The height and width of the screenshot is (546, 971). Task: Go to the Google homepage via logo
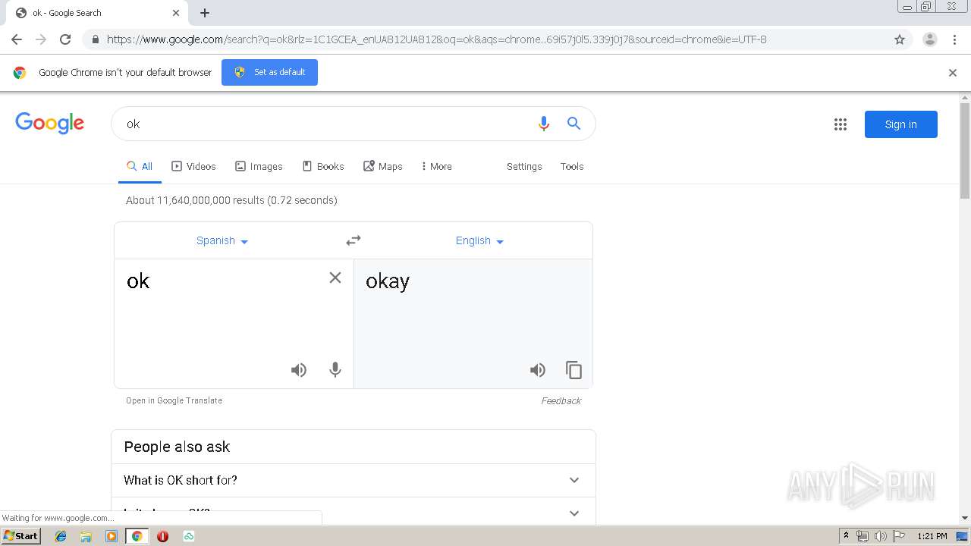(50, 123)
